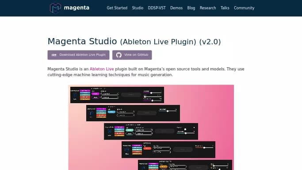Screen dimensions: 302x170
Task: Visit the Research section
Action: 208,8
